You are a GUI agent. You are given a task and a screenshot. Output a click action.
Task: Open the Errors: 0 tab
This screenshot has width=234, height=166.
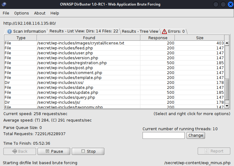[174, 31]
